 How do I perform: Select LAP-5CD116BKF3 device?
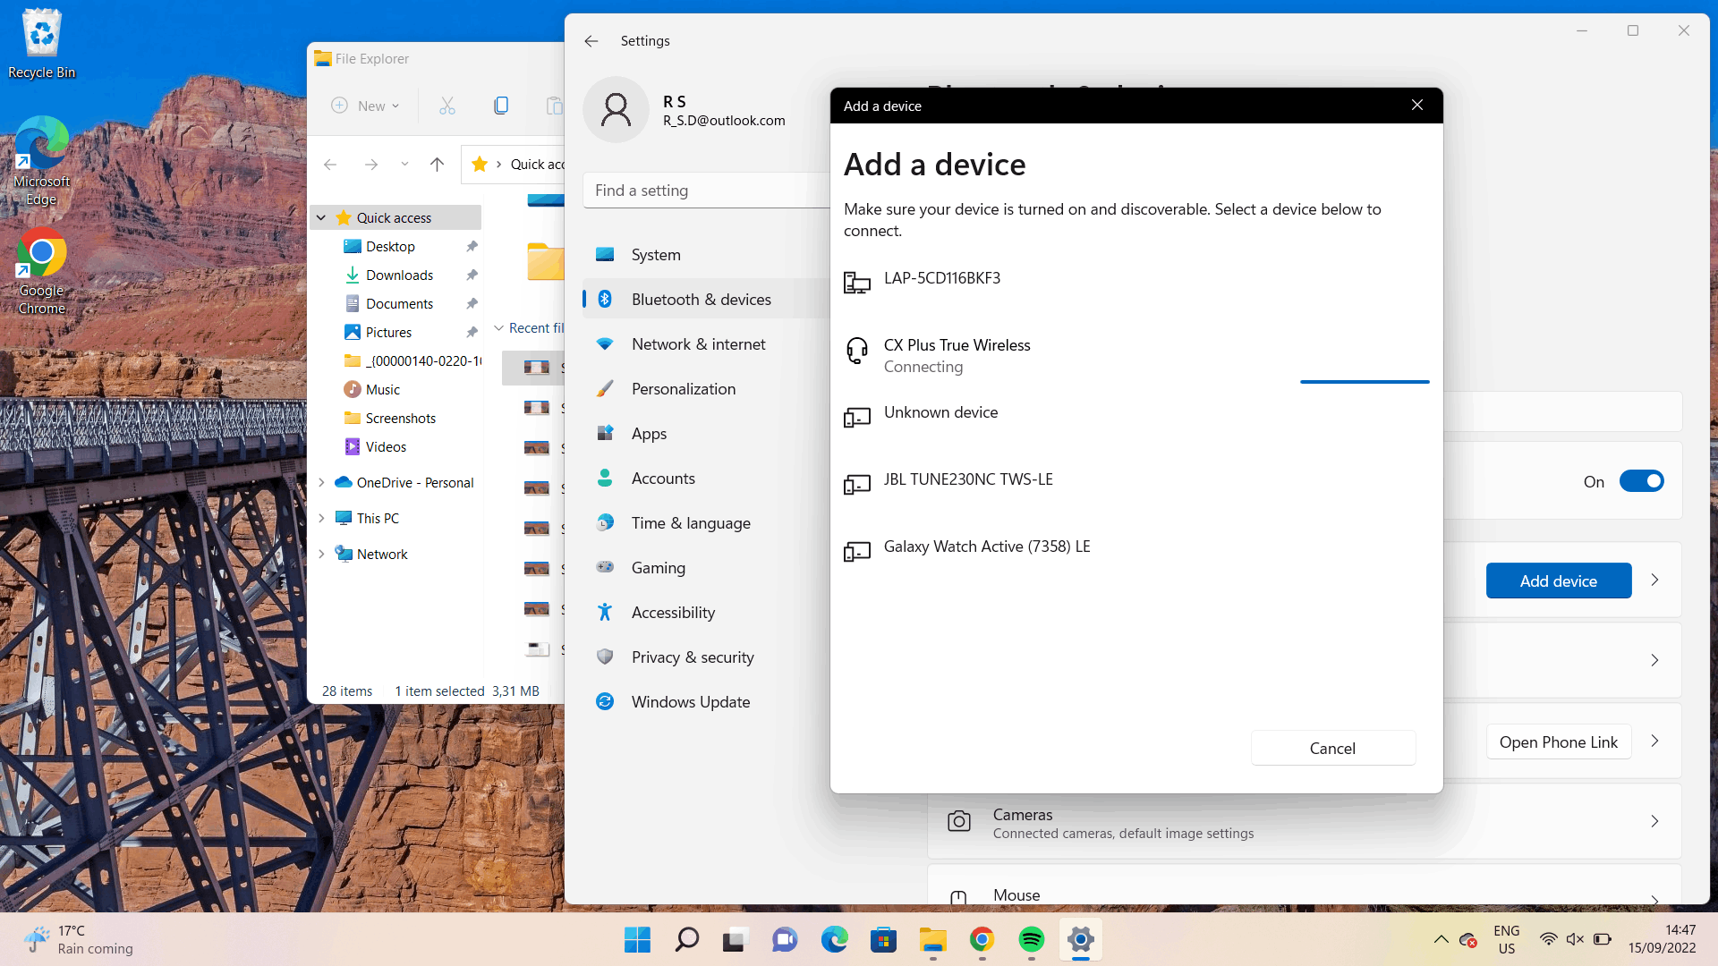coord(1136,283)
